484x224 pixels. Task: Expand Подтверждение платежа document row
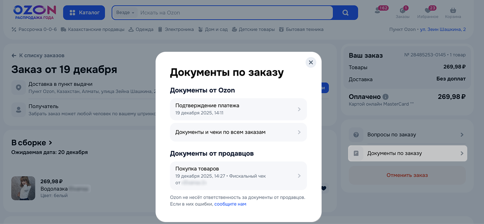click(x=238, y=109)
